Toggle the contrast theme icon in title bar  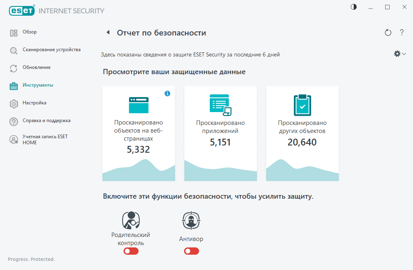(354, 7)
